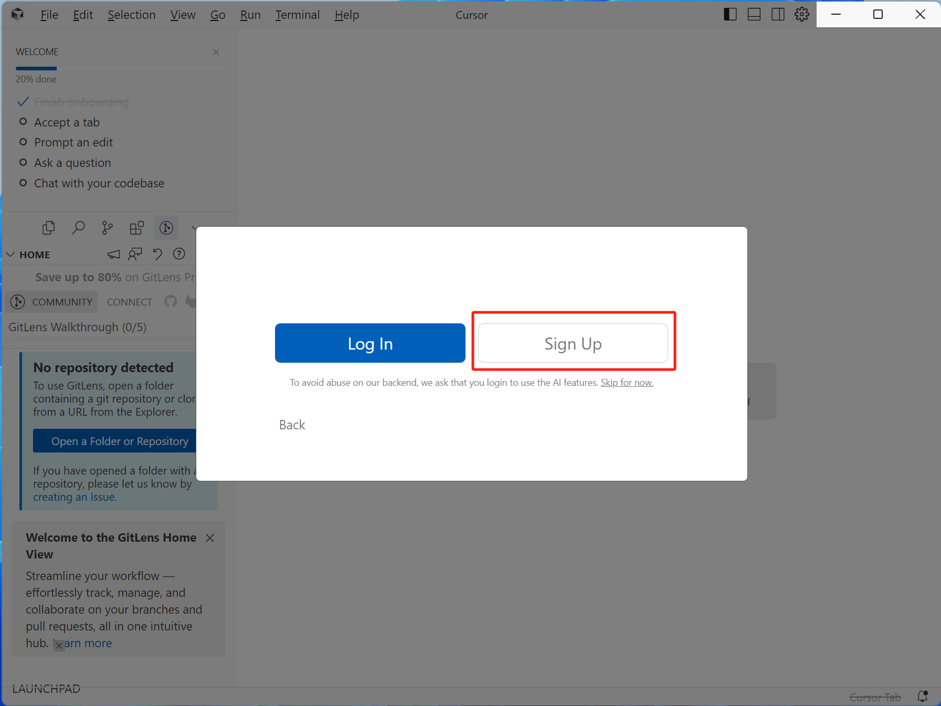Expand the GitLens Walkthrough (0/5) item

click(78, 327)
